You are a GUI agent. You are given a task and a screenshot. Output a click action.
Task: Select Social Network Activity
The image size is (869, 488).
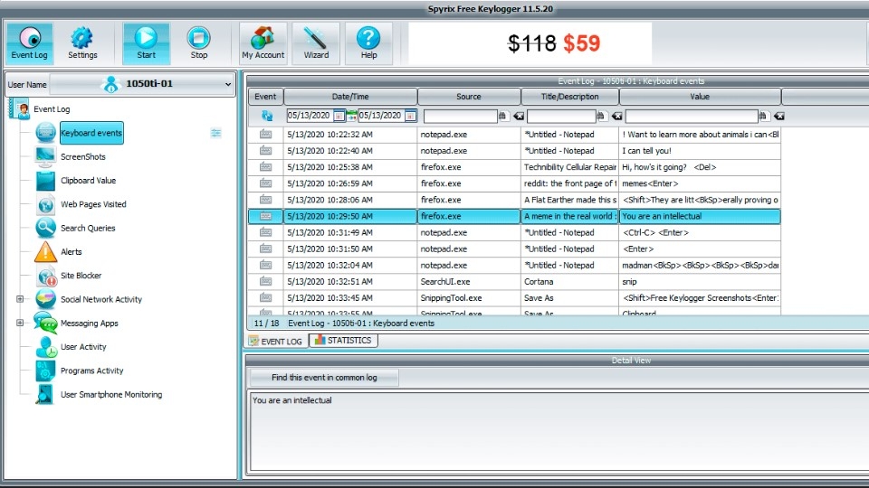pyautogui.click(x=100, y=299)
